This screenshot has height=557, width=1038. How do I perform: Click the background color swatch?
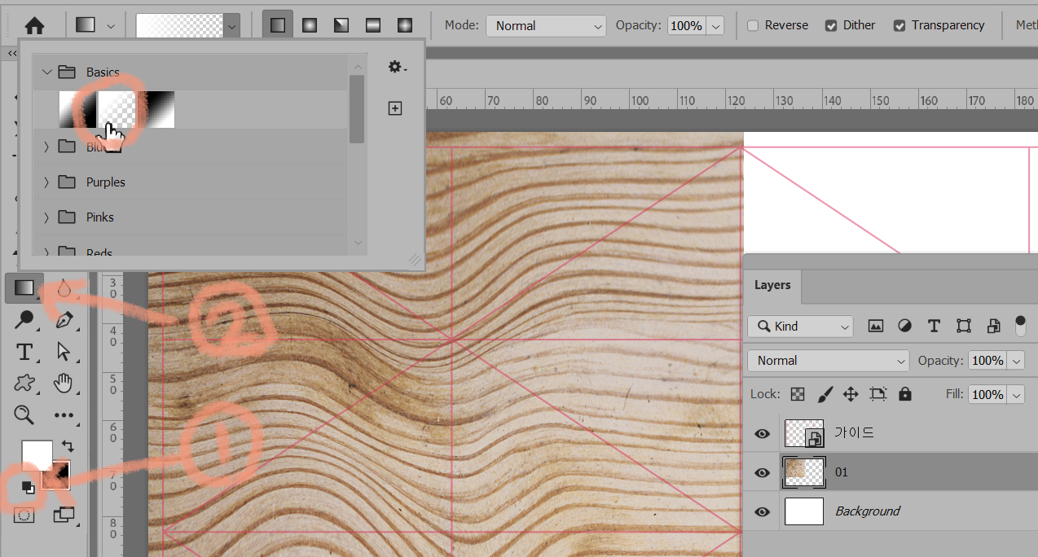click(59, 479)
